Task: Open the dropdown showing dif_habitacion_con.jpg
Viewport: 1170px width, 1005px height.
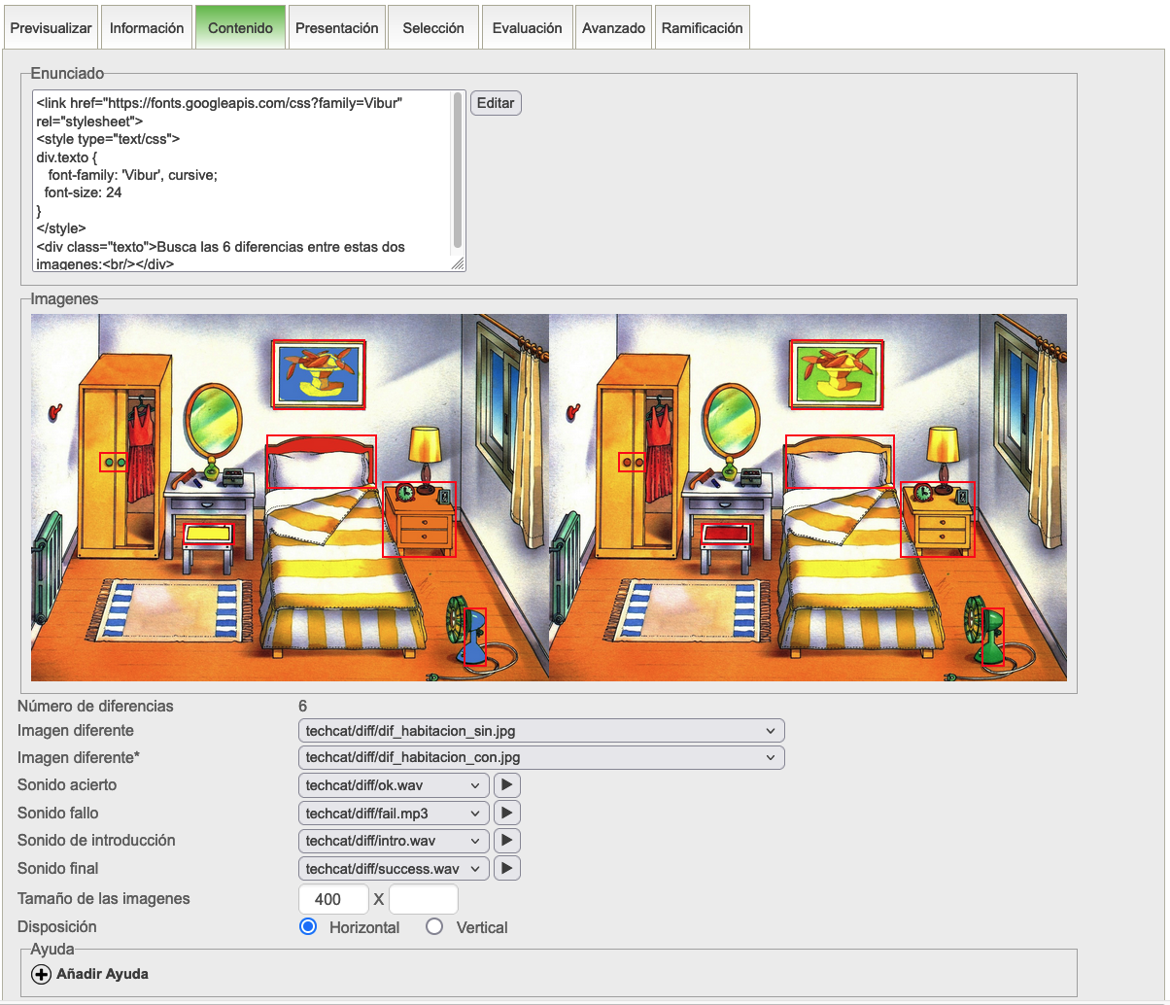Action: tap(540, 757)
